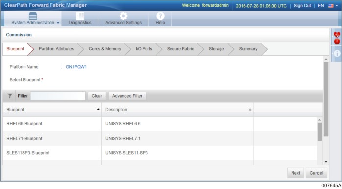Viewport: 342px width, 189px height.
Task: Click the GN1PQW1 platform name
Action: (76, 67)
